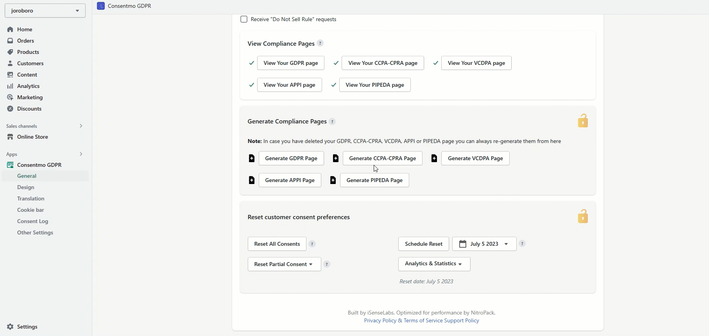This screenshot has height=336, width=709.
Task: Go to Cookie bar settings in sidebar
Action: (30, 210)
